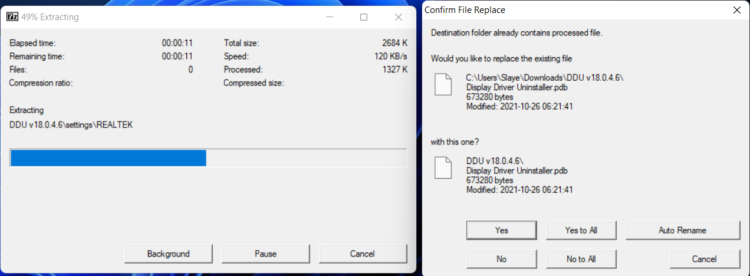Select Auto Rename option
Image resolution: width=750 pixels, height=276 pixels.
click(x=682, y=230)
